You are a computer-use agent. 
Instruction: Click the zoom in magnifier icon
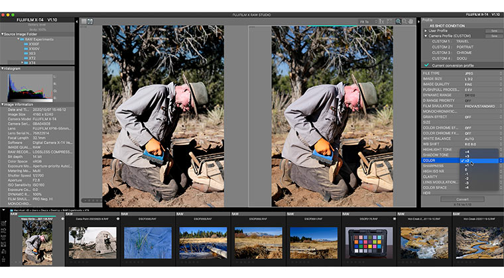pyautogui.click(x=398, y=21)
